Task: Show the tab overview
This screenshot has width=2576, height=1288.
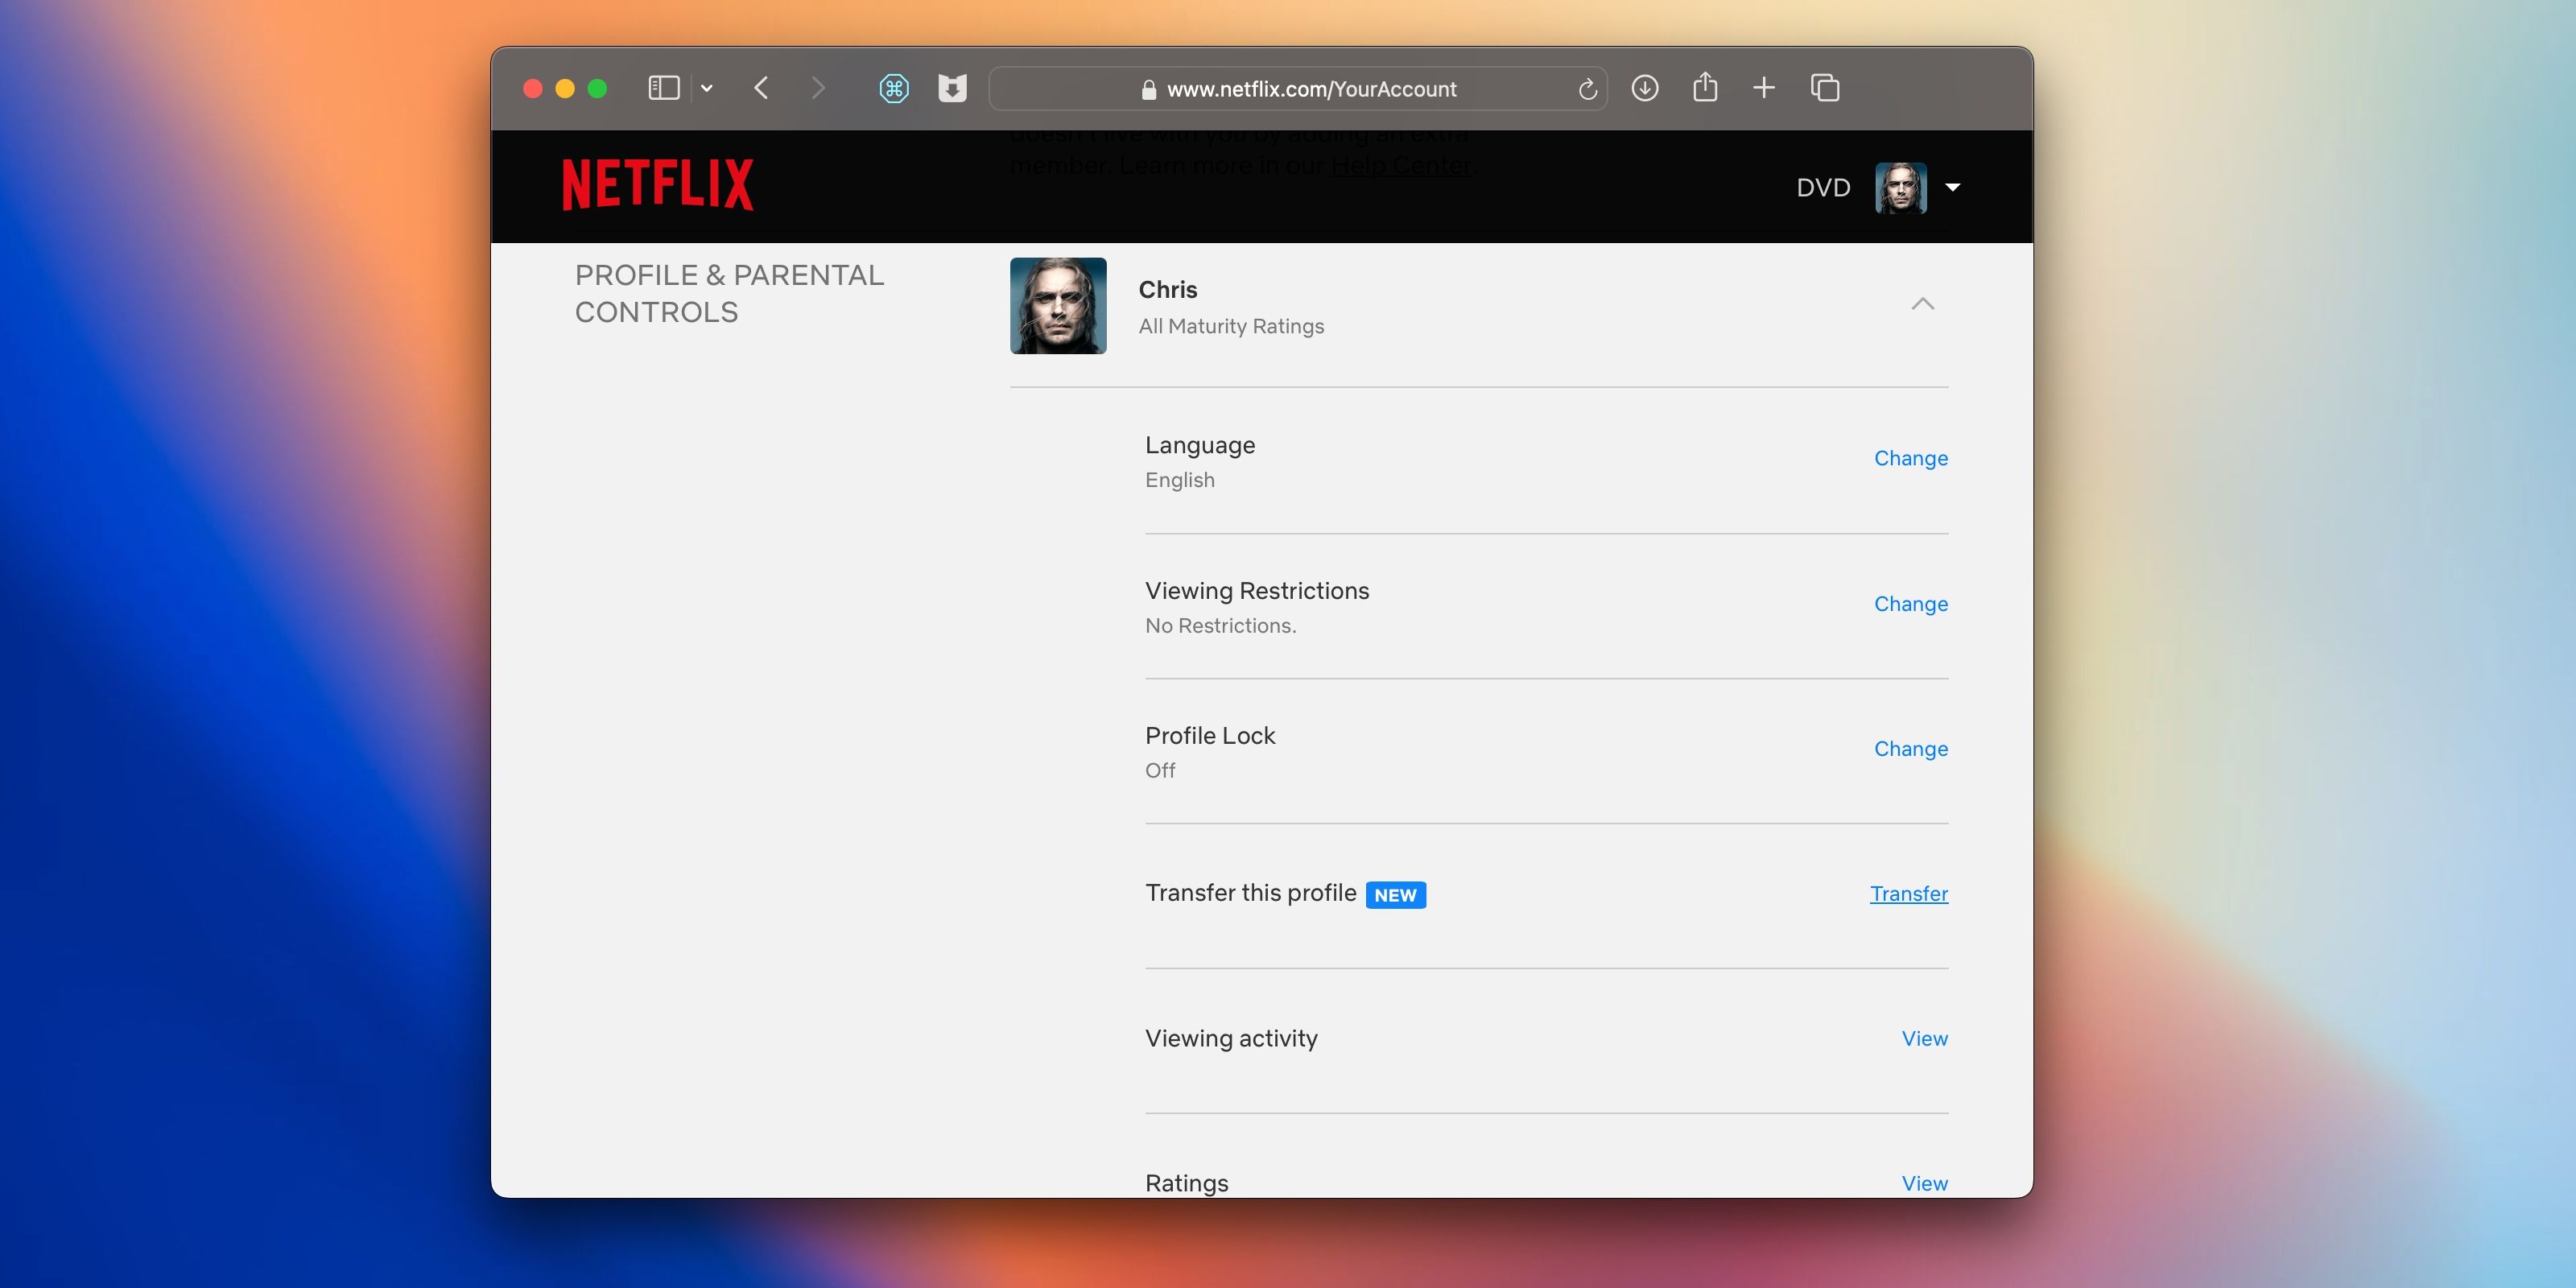Action: click(x=1824, y=88)
